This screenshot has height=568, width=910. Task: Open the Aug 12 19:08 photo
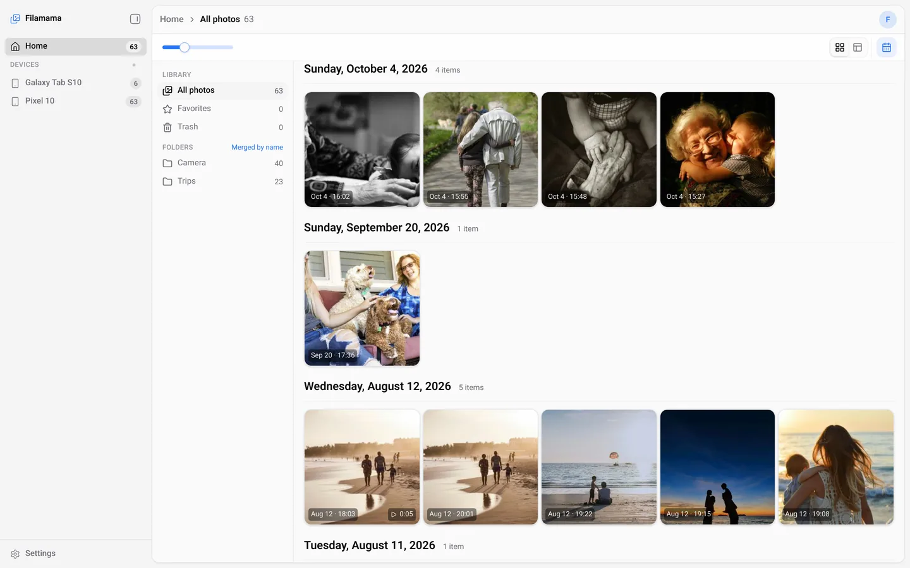836,467
